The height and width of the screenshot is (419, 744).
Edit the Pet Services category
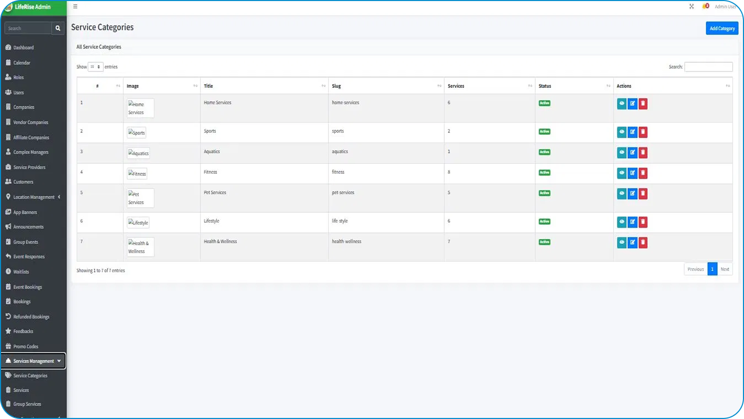click(632, 193)
